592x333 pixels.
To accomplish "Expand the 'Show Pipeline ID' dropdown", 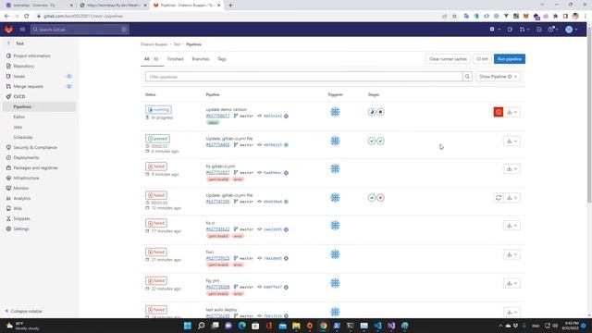I will pos(498,77).
